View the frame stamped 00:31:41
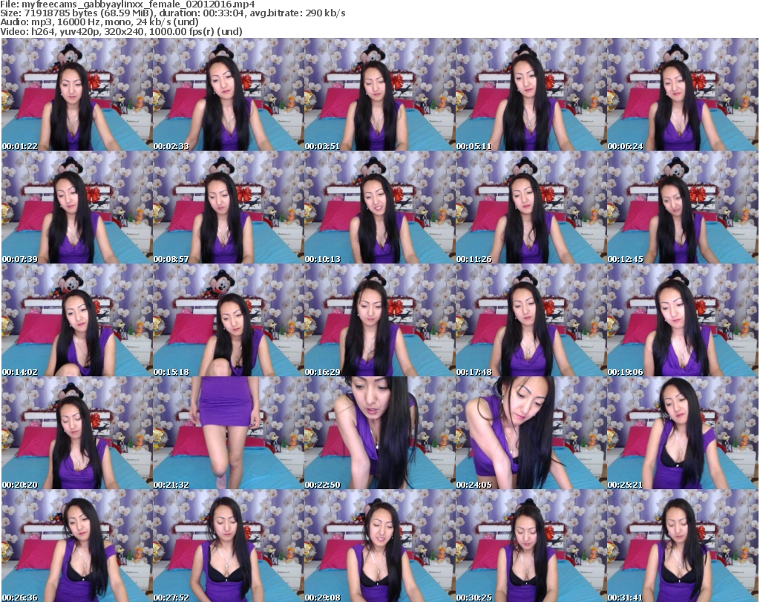The width and height of the screenshot is (760, 602). tap(683, 546)
